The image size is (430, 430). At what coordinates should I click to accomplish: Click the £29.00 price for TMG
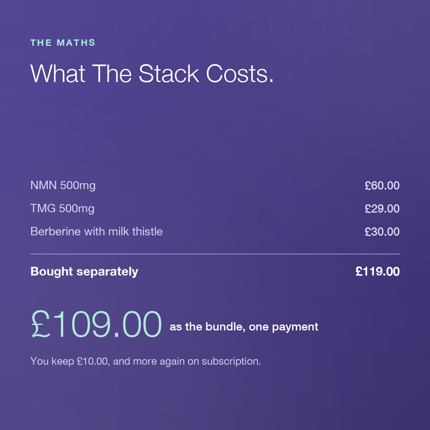[382, 209]
